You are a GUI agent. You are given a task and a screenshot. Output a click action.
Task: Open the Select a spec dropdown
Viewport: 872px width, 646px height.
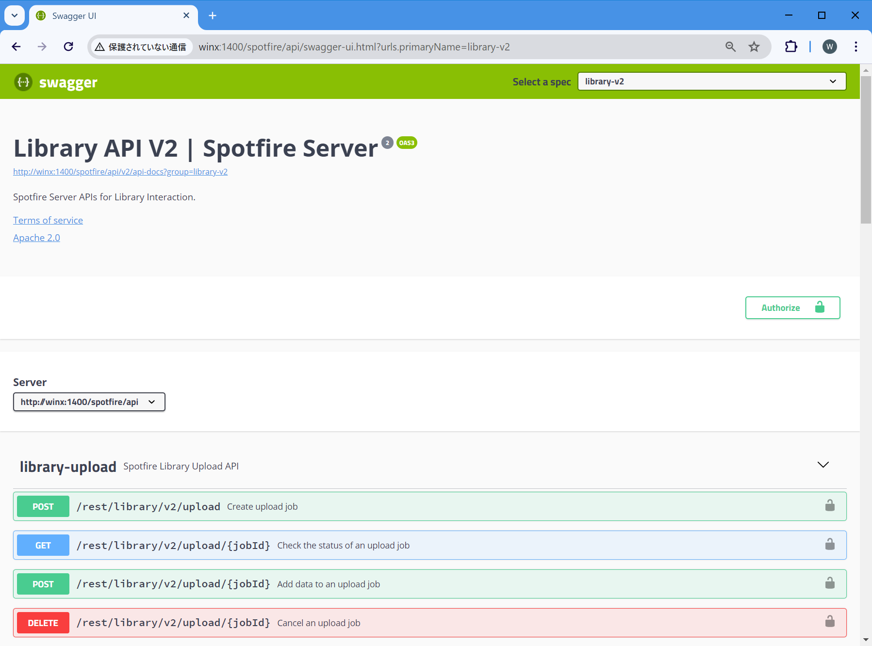pos(711,81)
